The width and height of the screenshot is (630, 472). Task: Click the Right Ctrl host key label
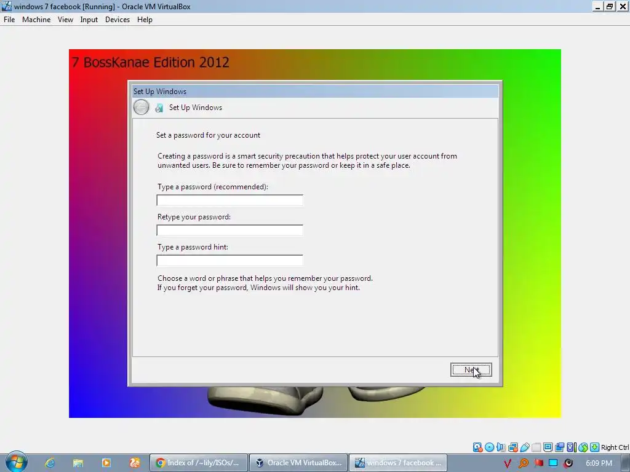click(x=615, y=447)
